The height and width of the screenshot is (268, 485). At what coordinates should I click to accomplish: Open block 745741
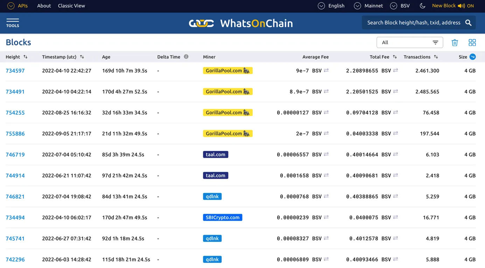[15, 238]
